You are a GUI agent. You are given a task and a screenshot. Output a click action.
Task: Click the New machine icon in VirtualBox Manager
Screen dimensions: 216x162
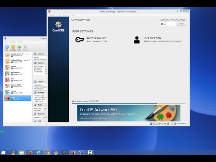click(x=7, y=47)
